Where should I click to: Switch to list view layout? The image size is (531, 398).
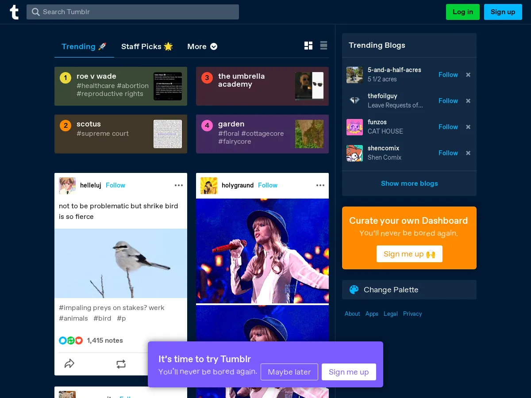323,46
